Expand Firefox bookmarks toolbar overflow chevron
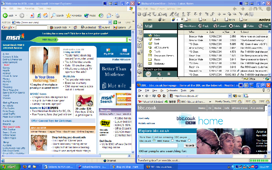272x170 pixels. (x=210, y=102)
